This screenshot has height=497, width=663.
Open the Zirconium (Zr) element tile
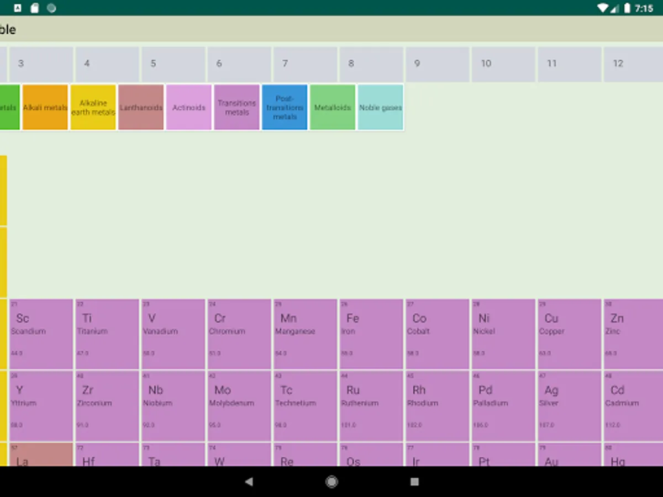coord(107,406)
